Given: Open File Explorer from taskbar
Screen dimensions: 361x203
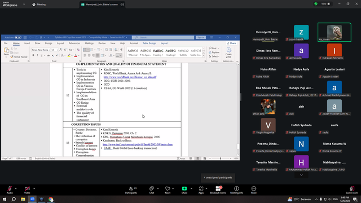Looking at the screenshot, I should tap(23, 199).
